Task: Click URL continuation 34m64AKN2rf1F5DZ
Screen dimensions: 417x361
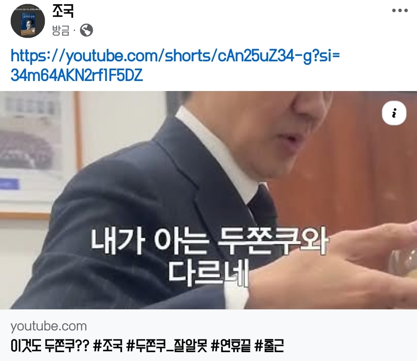Action: (x=76, y=76)
